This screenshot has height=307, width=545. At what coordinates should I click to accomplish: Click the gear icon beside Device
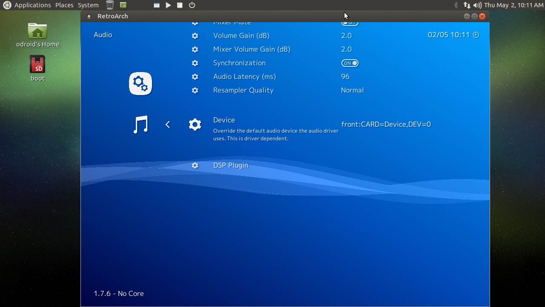pos(195,125)
